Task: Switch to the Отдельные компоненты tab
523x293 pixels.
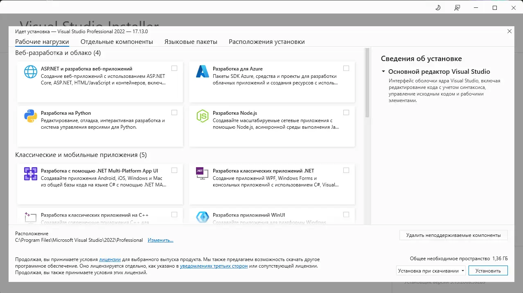Action: [x=117, y=41]
